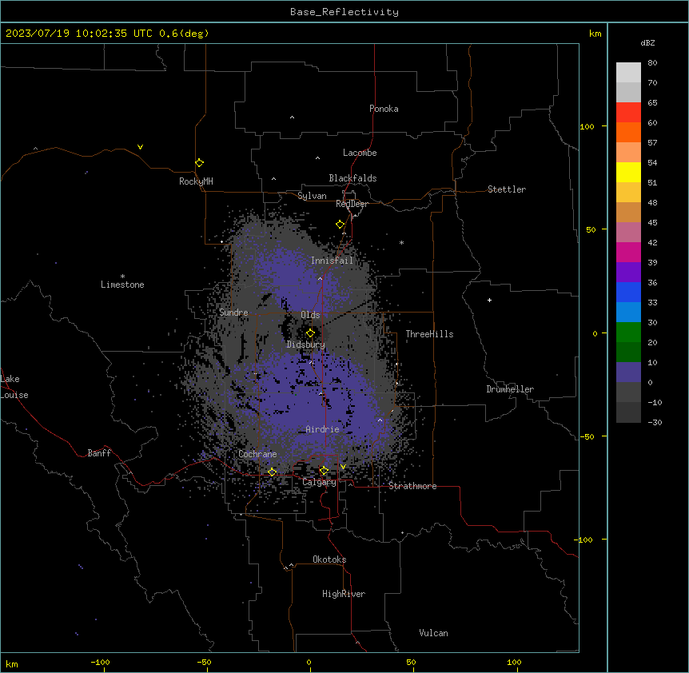Screen dimensions: 689x673
Task: Click the Sylvan town label
Action: click(x=312, y=196)
